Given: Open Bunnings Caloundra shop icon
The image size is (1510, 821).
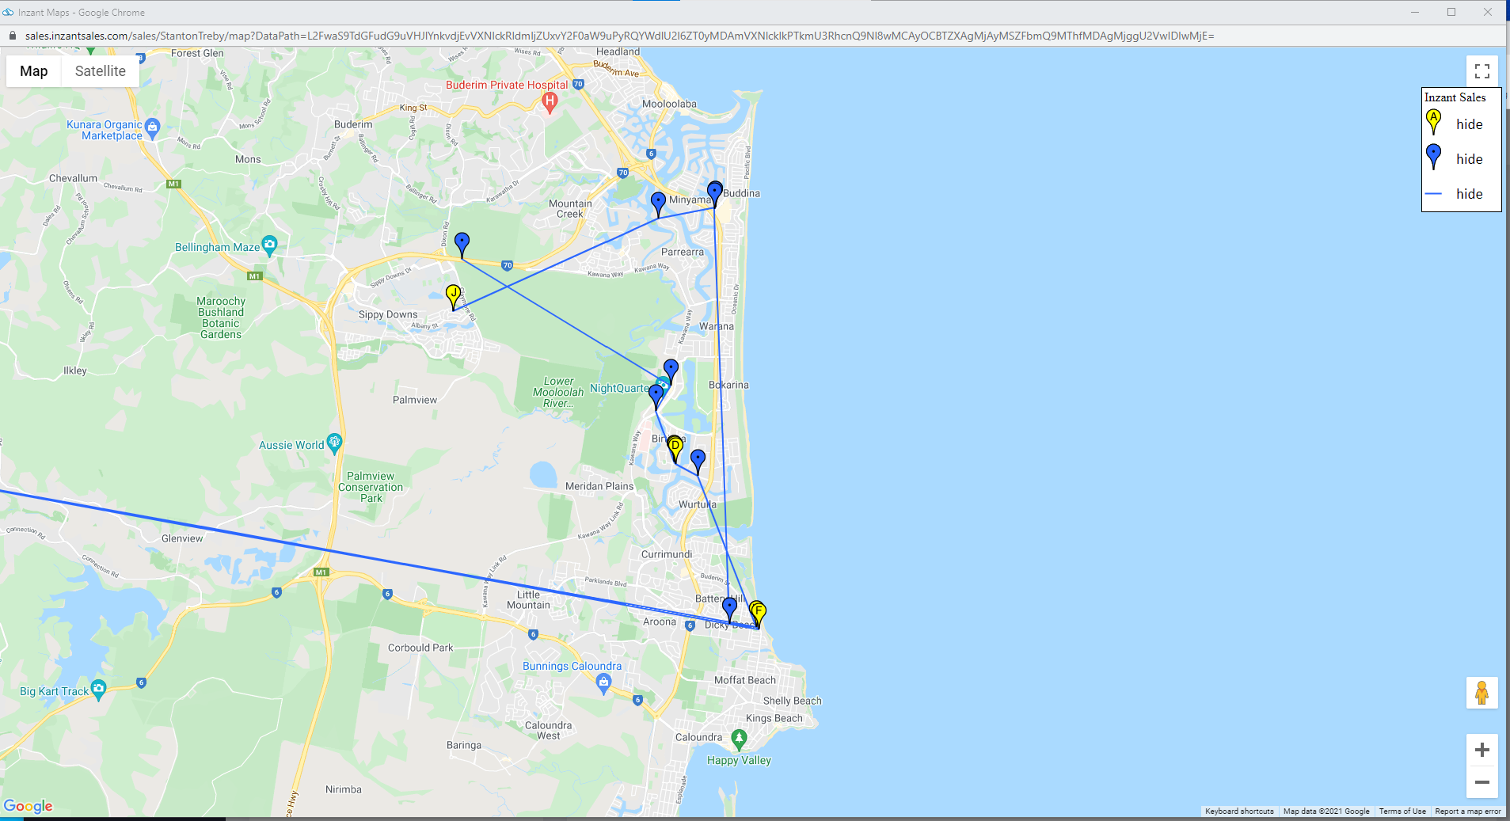Looking at the screenshot, I should (604, 682).
